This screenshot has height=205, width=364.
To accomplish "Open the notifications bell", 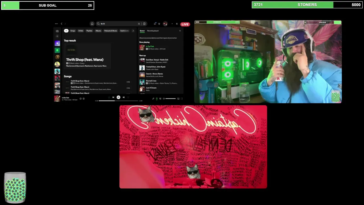I will point(155,24).
